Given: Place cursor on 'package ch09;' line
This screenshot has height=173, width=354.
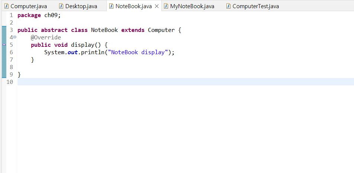Looking at the screenshot, I should (39, 15).
